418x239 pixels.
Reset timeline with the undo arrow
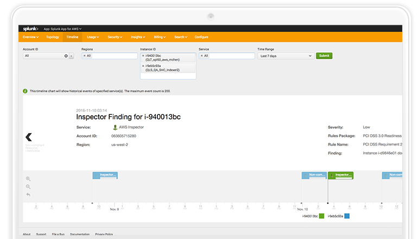tap(28, 194)
